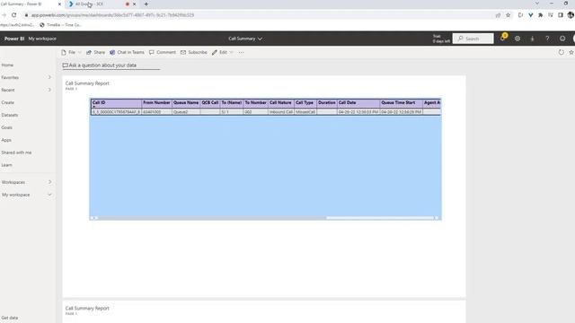
Task: Click the Duration column header
Action: click(x=327, y=103)
